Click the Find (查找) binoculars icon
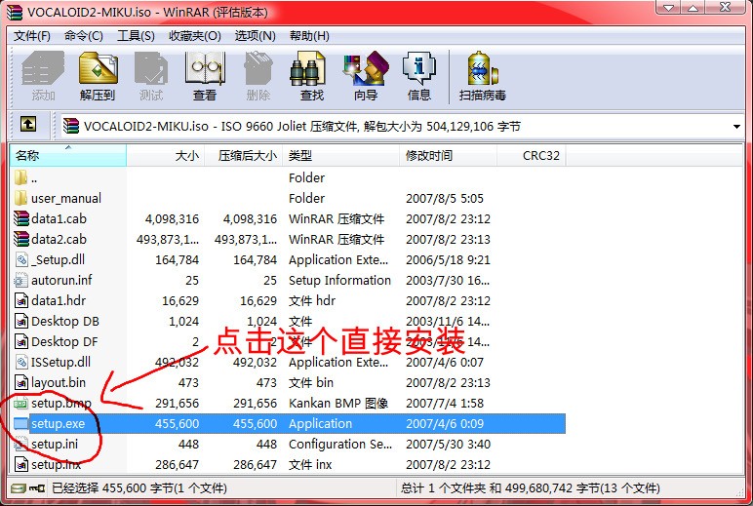The width and height of the screenshot is (753, 506). pos(308,68)
